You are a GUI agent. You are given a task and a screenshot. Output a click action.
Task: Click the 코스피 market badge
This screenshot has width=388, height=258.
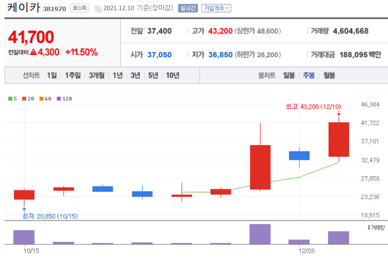pyautogui.click(x=79, y=8)
